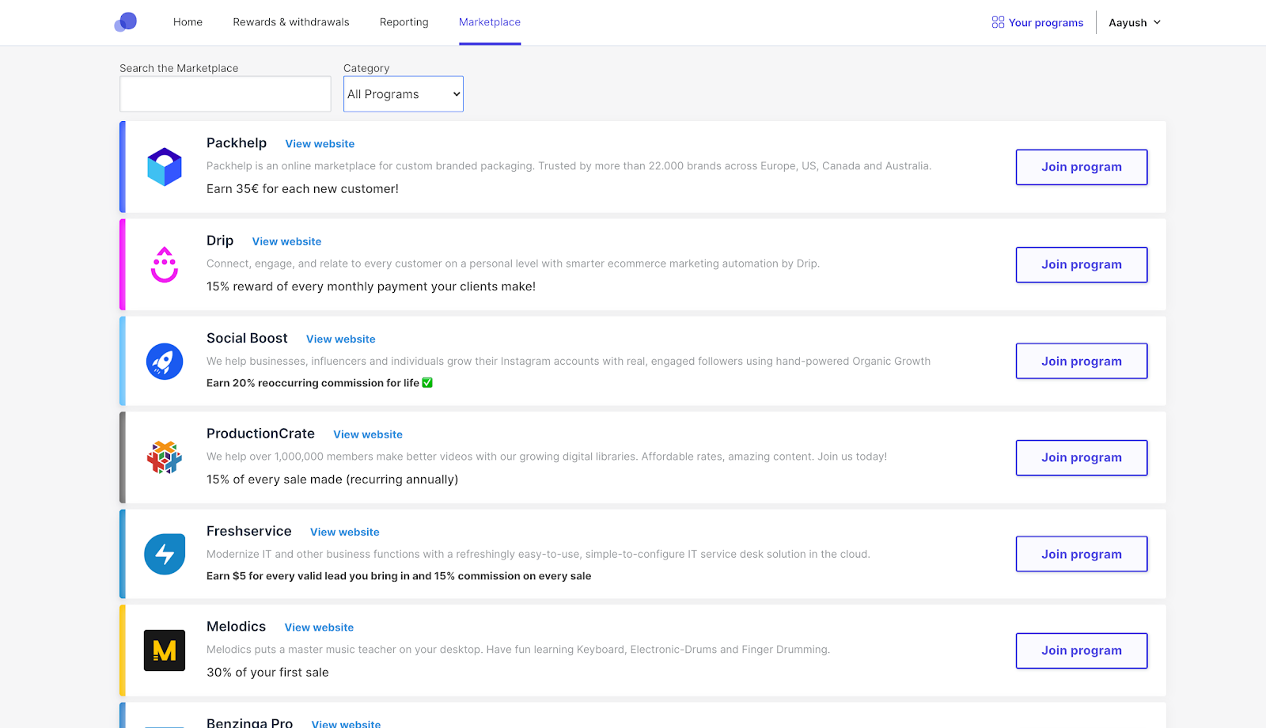
Task: Open the Drip View website link
Action: 286,241
